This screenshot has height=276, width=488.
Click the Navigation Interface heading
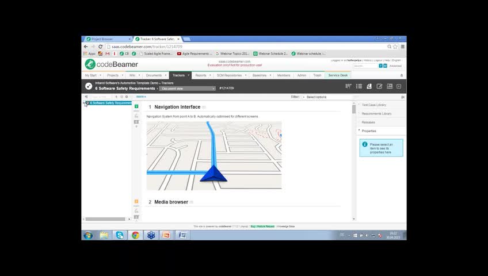tap(177, 107)
